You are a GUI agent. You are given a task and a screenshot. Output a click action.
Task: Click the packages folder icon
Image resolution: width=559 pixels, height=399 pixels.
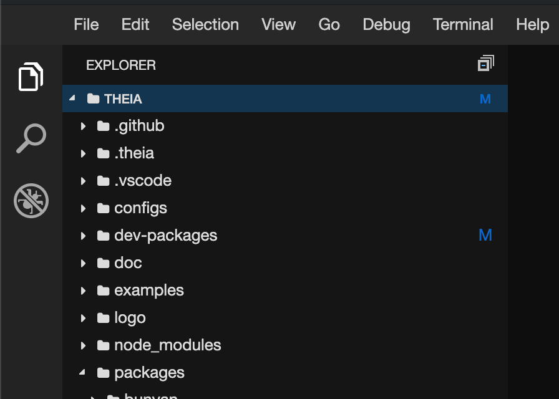(104, 372)
